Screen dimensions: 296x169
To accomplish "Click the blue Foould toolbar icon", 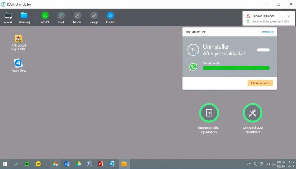I will [110, 16].
